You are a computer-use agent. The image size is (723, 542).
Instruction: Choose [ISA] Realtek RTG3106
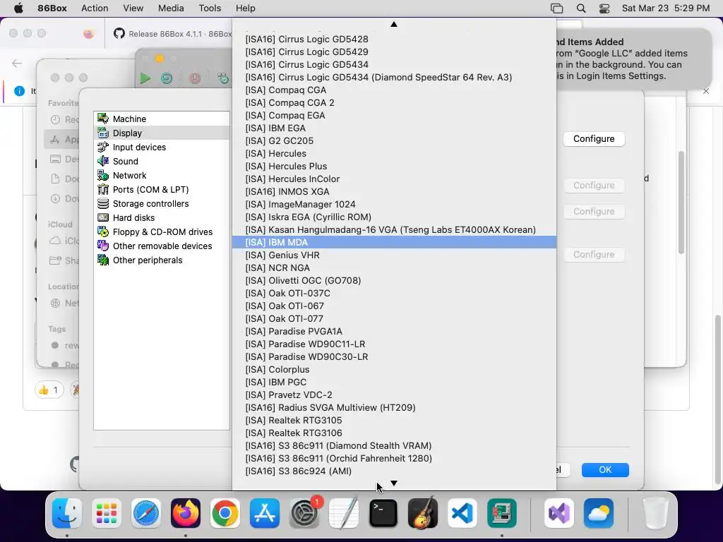click(x=394, y=433)
